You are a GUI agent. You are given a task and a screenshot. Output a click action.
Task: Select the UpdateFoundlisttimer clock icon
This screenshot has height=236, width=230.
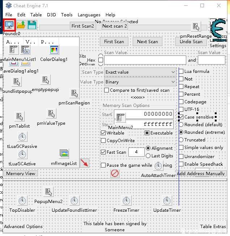tap(74, 200)
